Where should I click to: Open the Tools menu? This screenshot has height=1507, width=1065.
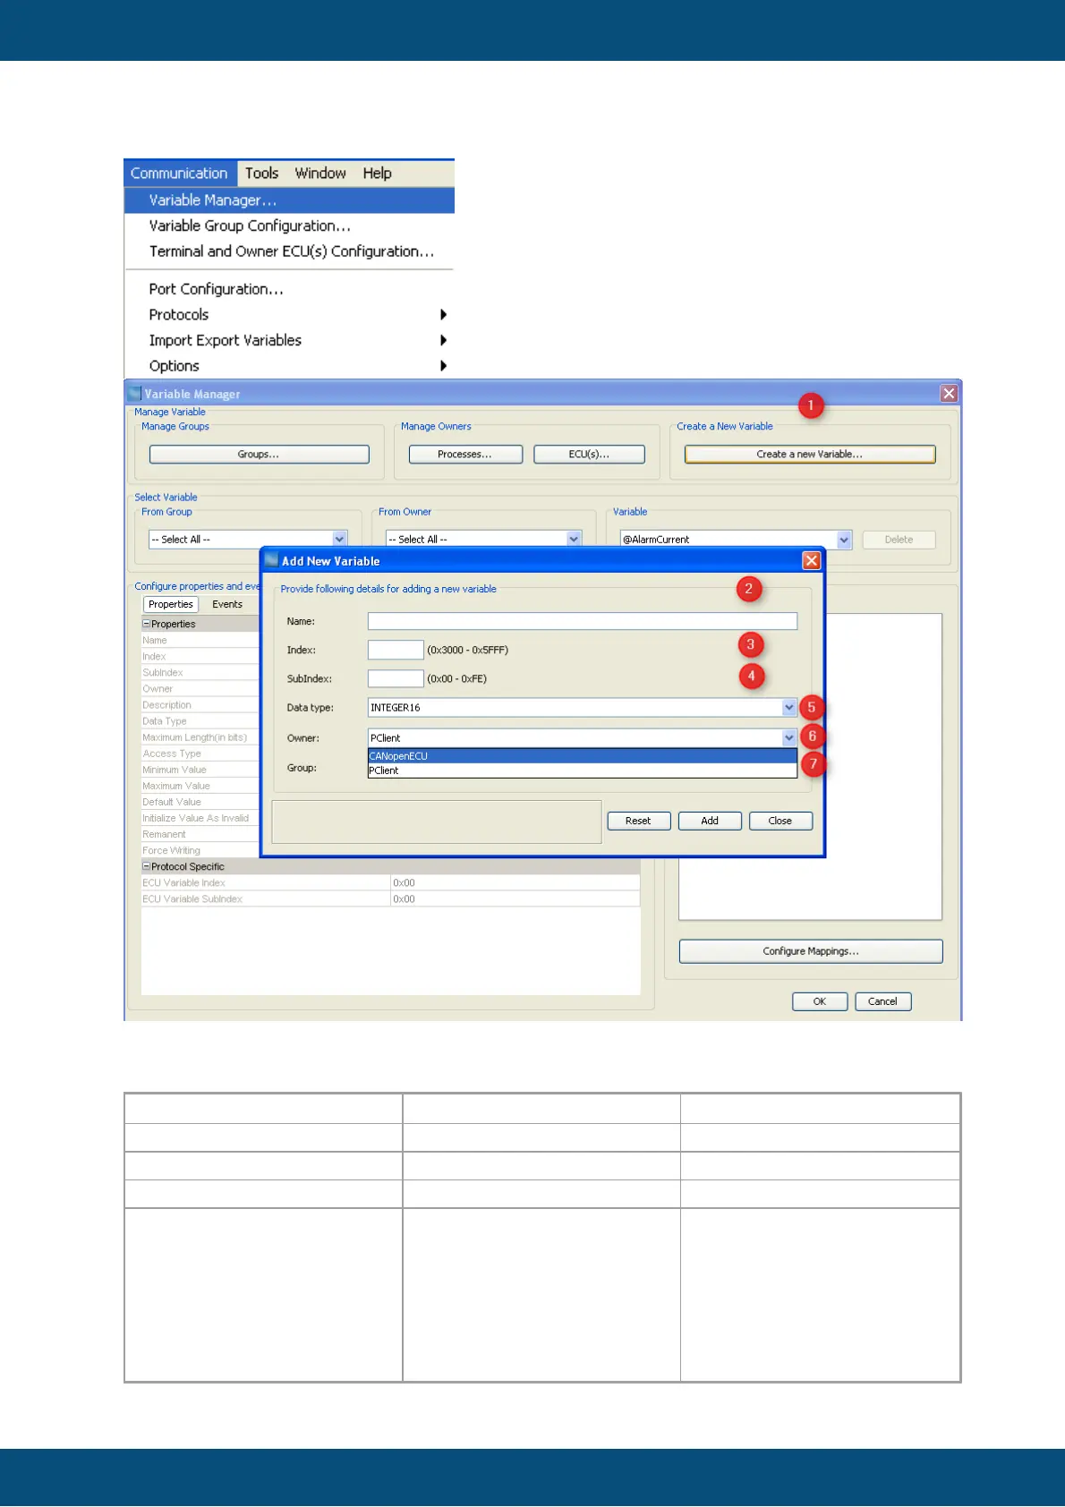coord(262,174)
